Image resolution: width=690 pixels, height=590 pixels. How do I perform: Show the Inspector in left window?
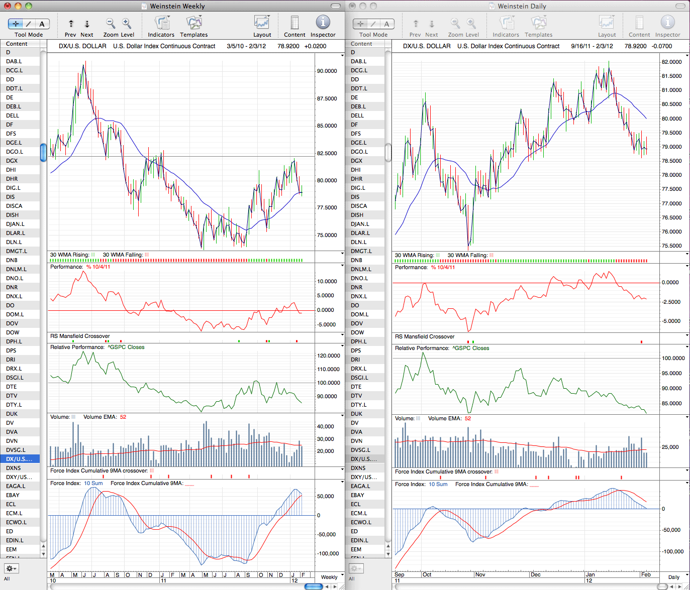[x=323, y=26]
